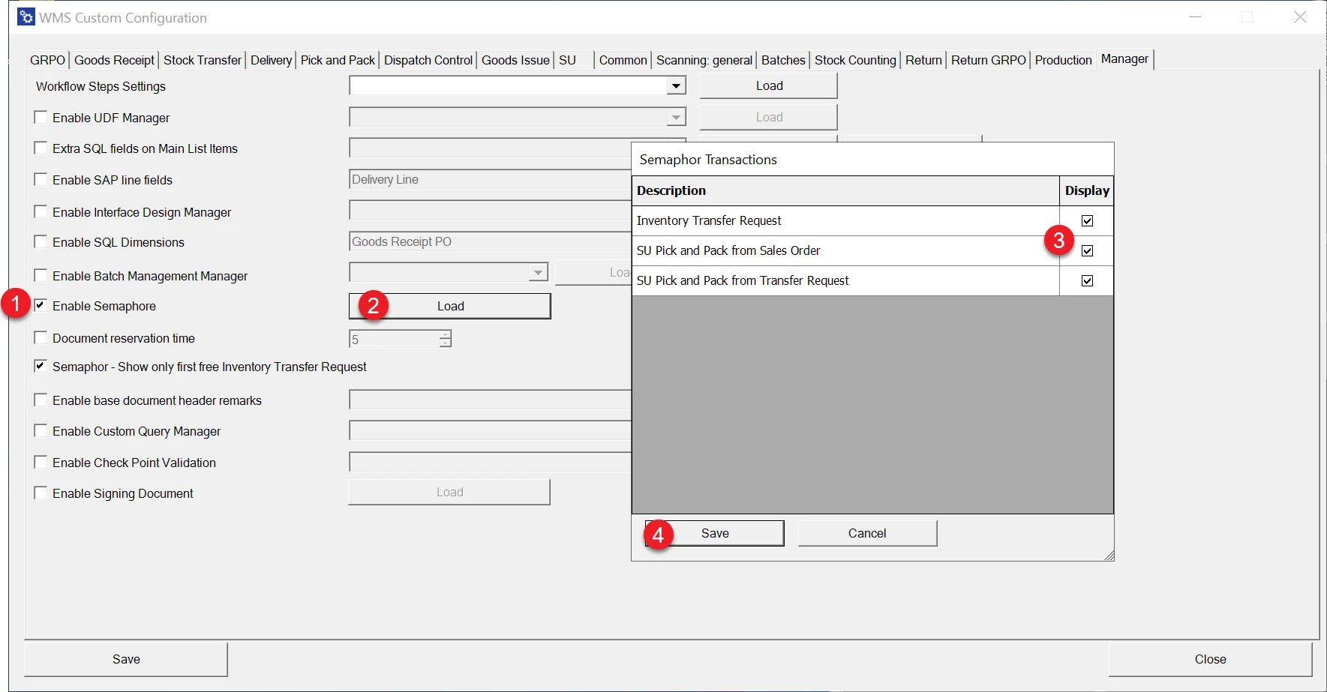Switch to the Pick and Pack tab
Screen dimensions: 1327x692
(338, 60)
